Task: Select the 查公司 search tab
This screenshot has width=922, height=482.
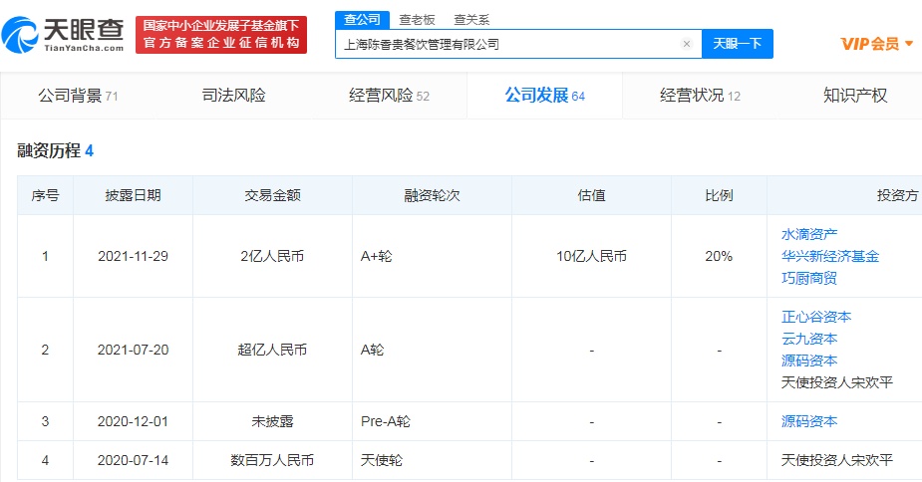Action: click(x=361, y=19)
